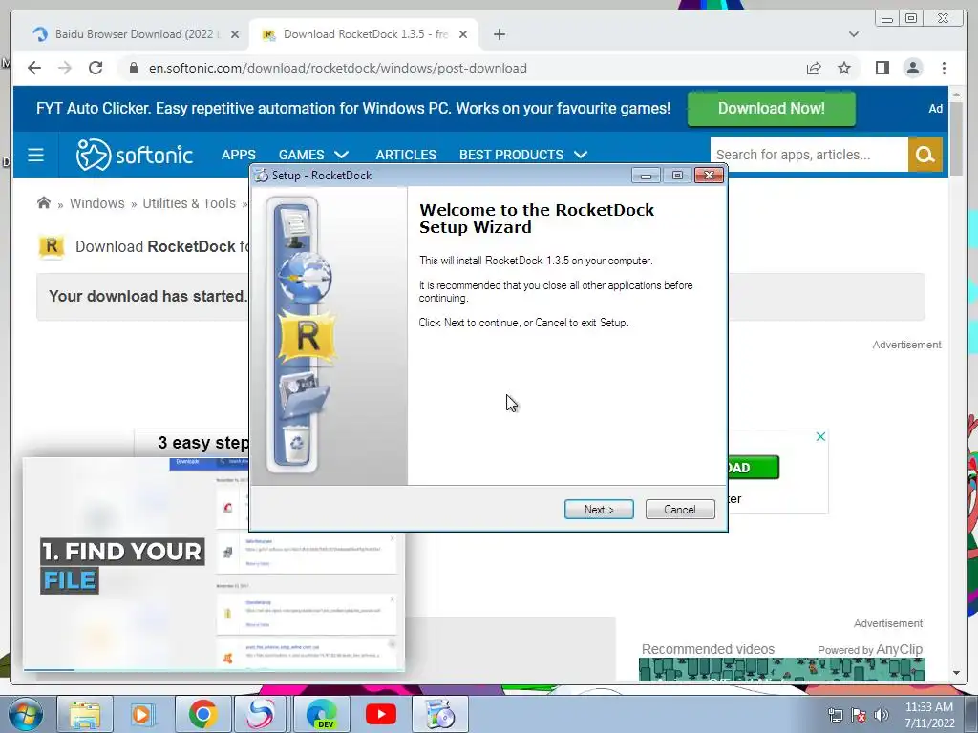Open Edge DEV from taskbar
The image size is (978, 733).
coord(322,714)
